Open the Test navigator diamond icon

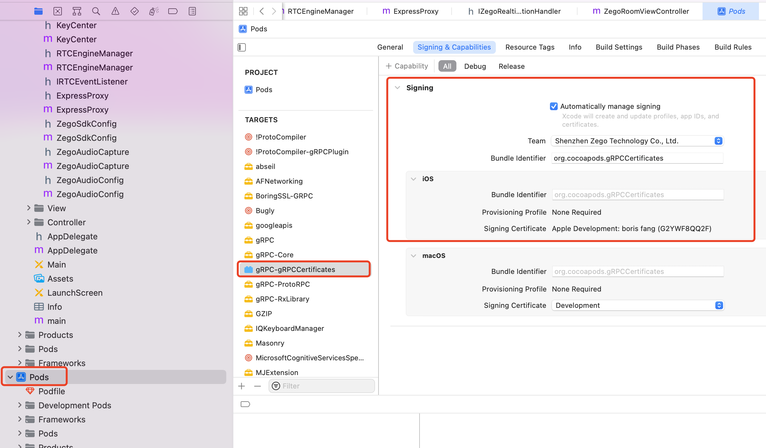(135, 12)
